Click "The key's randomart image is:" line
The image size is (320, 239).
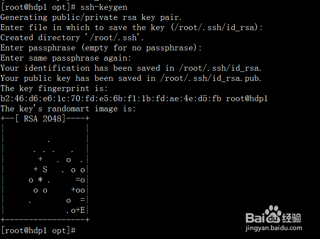(x=68, y=109)
